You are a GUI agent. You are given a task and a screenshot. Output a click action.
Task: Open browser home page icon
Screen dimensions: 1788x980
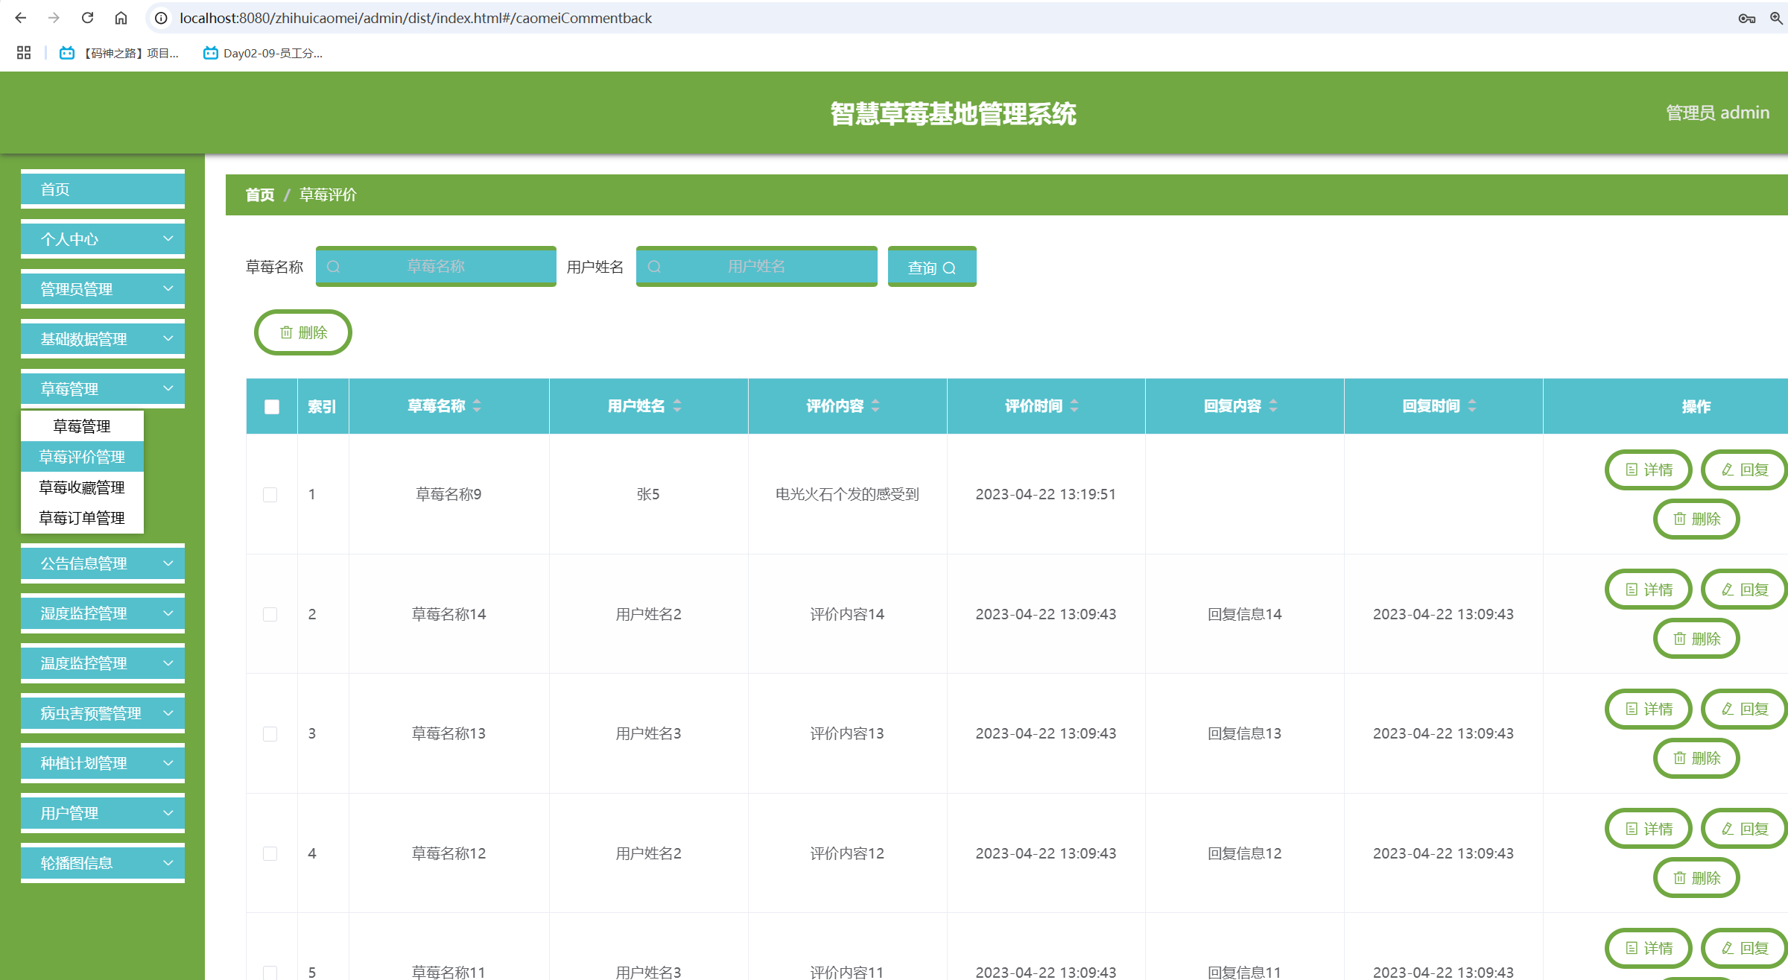(121, 18)
